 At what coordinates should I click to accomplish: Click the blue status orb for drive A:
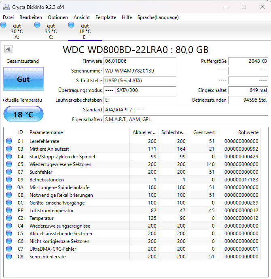tap(3, 25)
